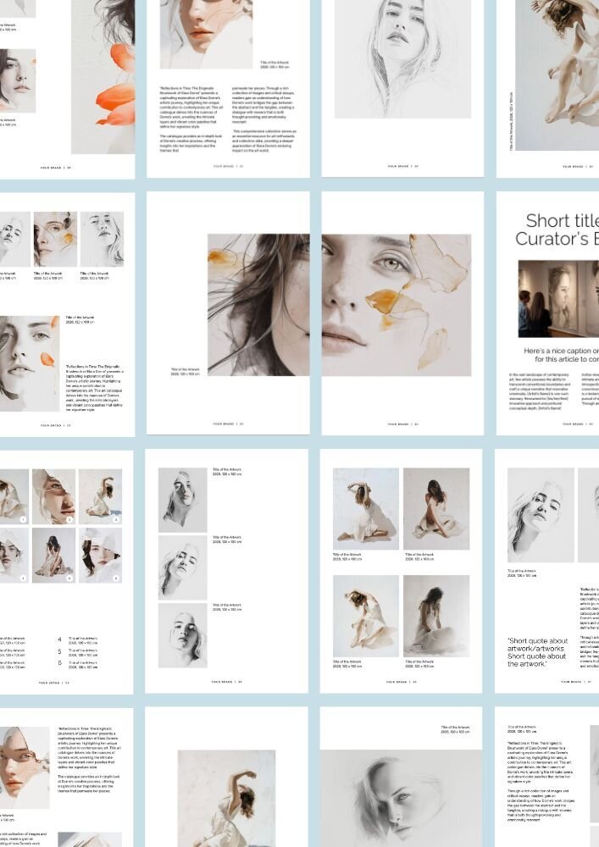599x847 pixels.
Task: Click the "Here's a nice caption" text
Action: coord(561,355)
